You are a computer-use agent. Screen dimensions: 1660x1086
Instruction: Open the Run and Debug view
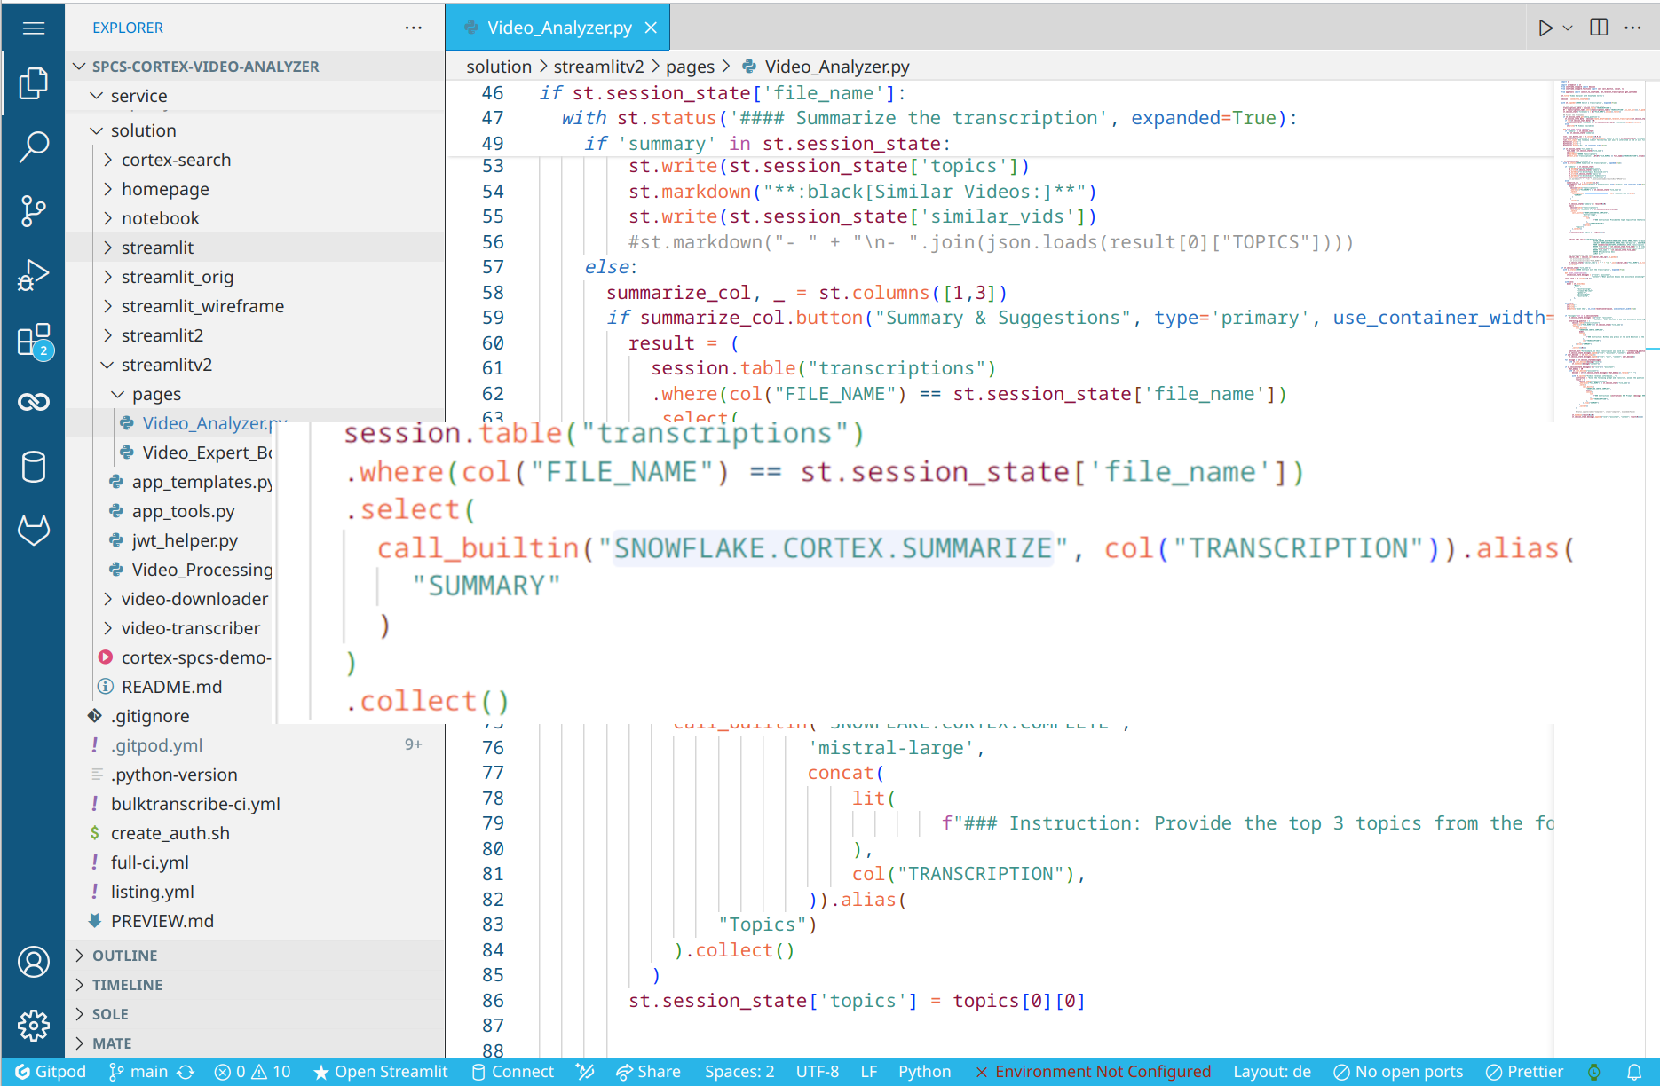click(x=33, y=275)
